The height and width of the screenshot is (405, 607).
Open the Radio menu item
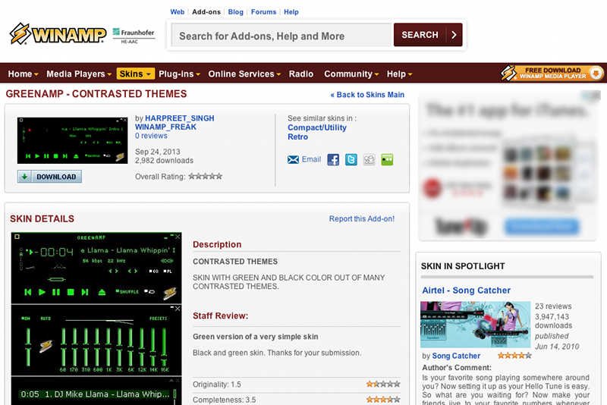coord(301,74)
